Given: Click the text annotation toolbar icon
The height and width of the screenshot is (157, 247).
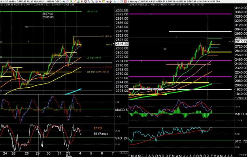Looking at the screenshot, I should (96, 2).
